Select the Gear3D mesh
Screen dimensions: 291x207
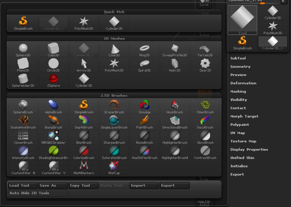[205, 65]
